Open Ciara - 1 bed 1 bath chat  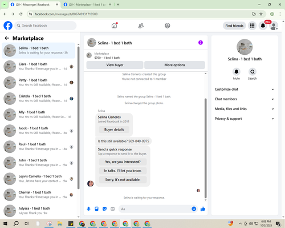(38, 67)
